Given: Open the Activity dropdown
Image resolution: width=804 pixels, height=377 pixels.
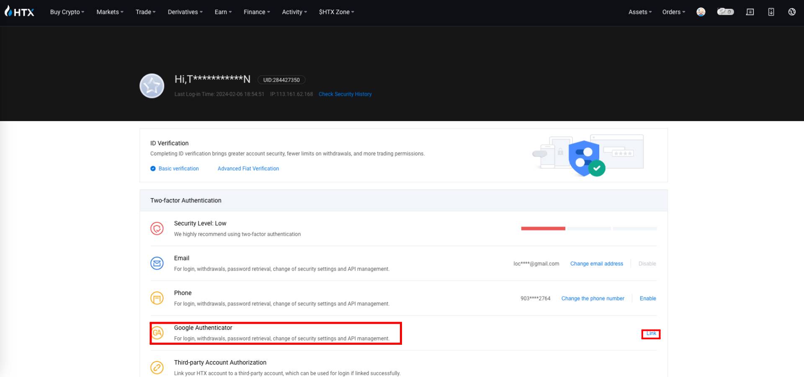Looking at the screenshot, I should pos(294,12).
